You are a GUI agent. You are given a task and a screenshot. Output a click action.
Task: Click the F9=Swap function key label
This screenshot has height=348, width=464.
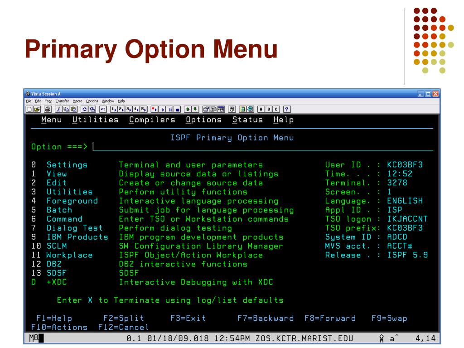pos(389,319)
